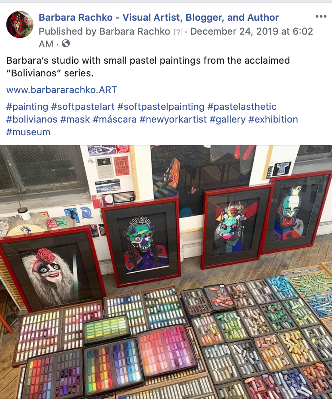332x402 pixels.
Task: Open the #newyorkartist hashtag
Action: [x=173, y=119]
